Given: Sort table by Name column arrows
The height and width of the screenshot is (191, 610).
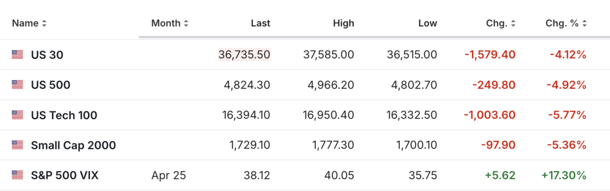Looking at the screenshot, I should click(x=44, y=23).
